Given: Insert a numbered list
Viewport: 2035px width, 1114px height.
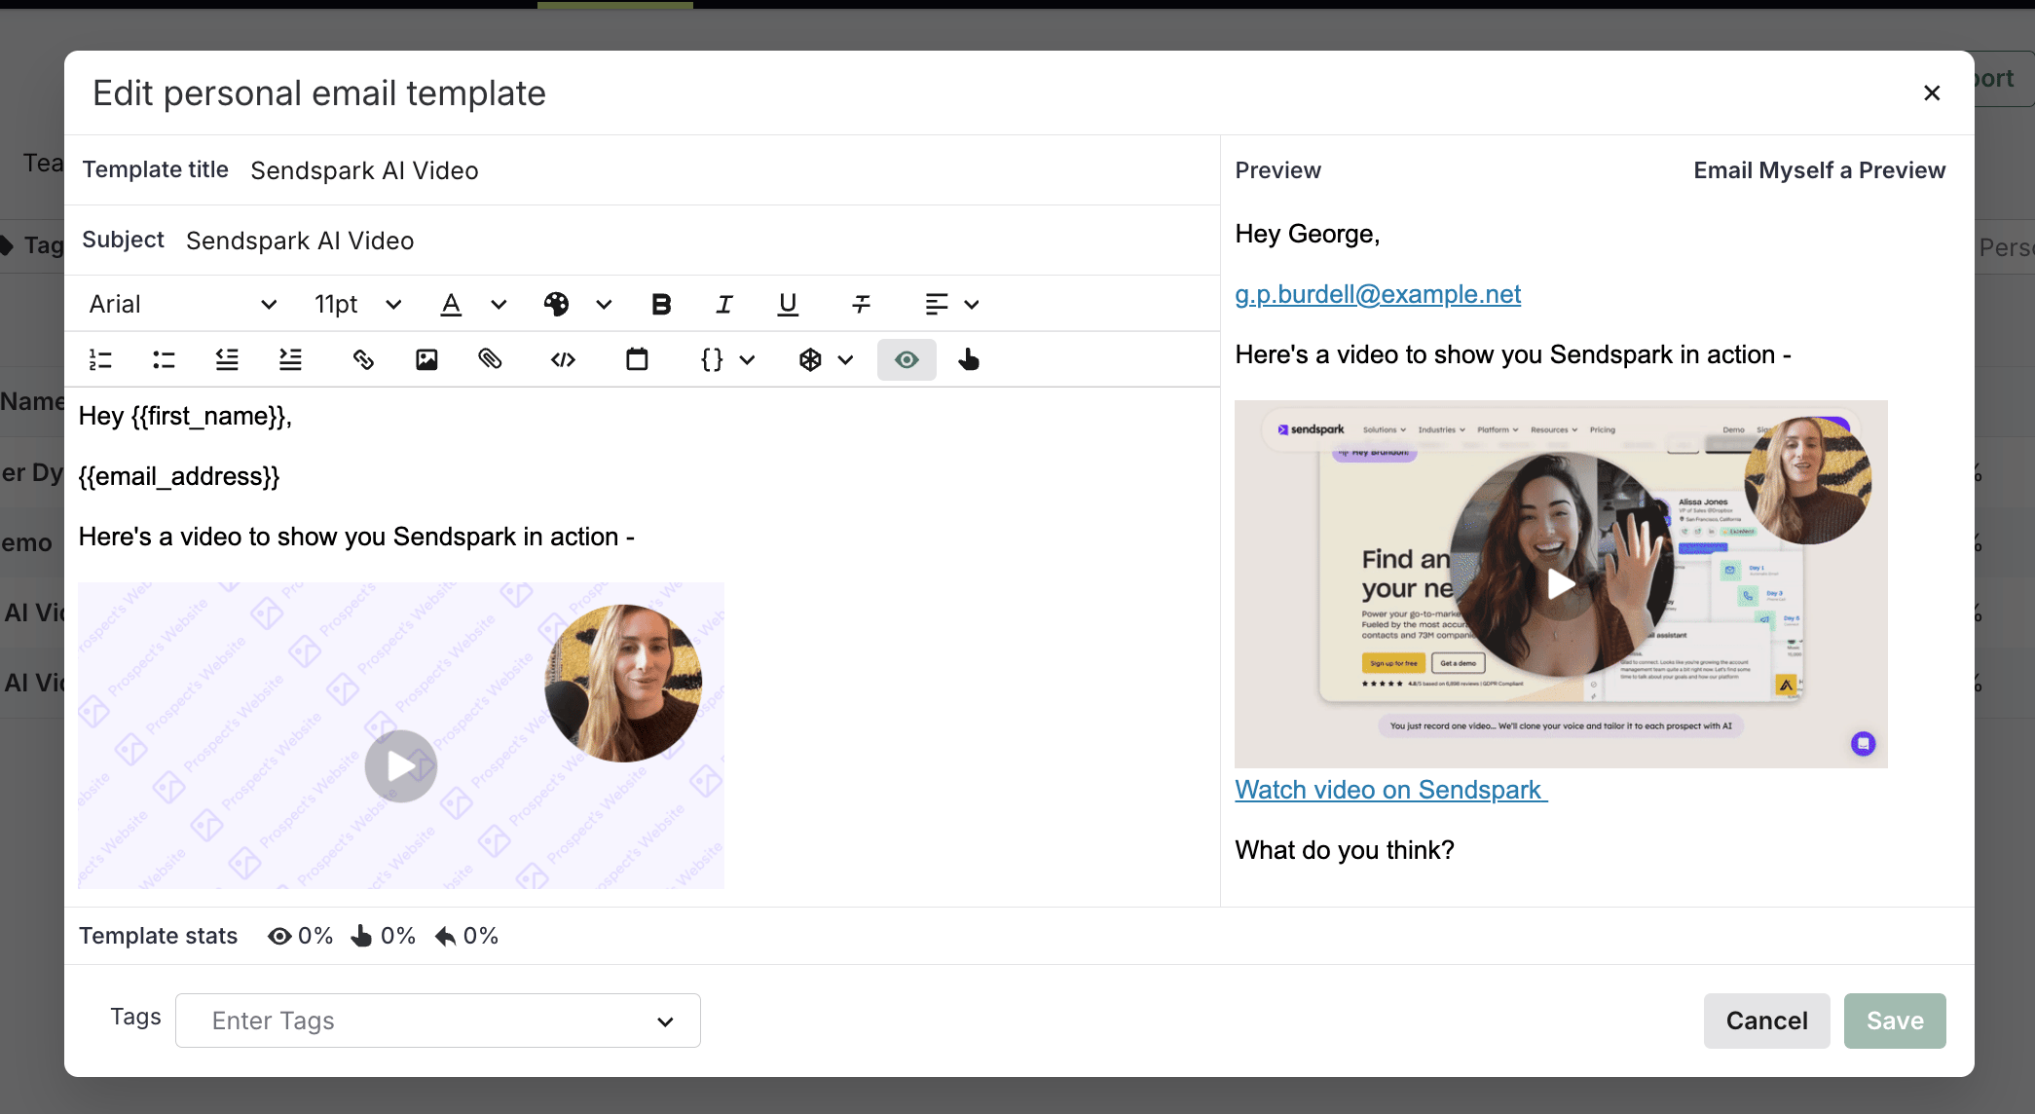Looking at the screenshot, I should pos(100,360).
